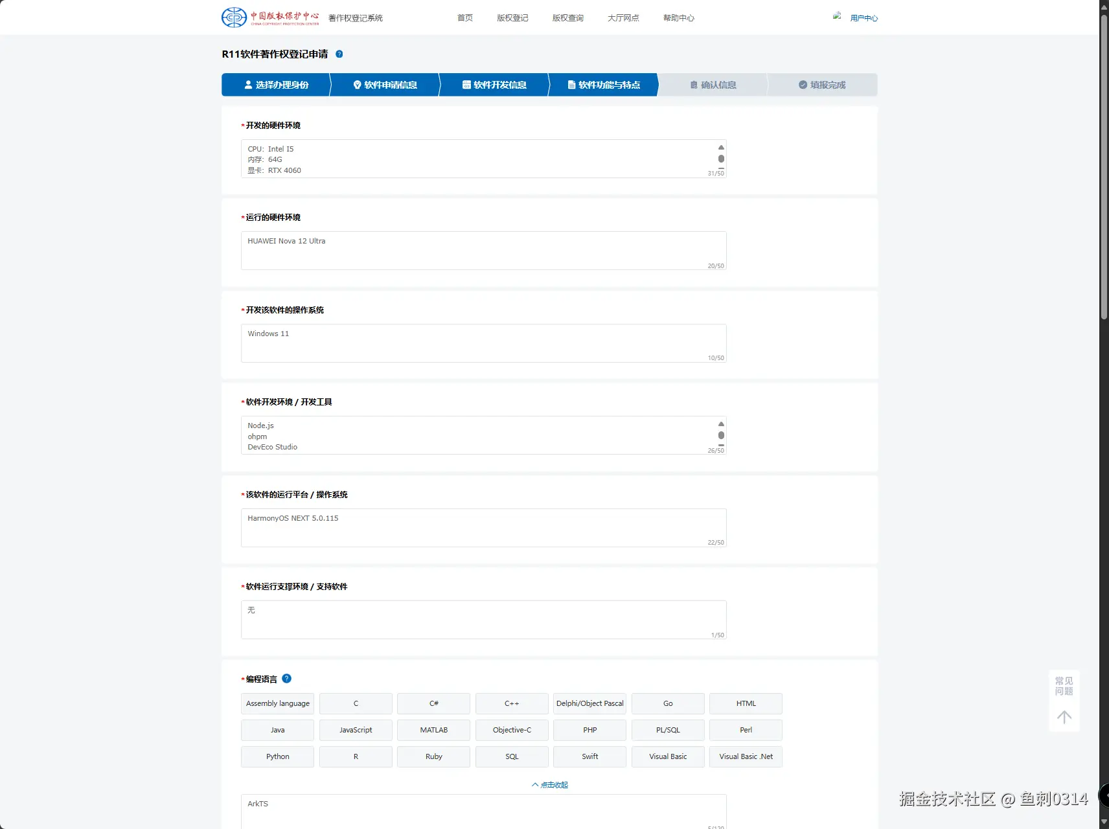The image size is (1109, 829).
Task: Toggle Assembly language option
Action: point(277,703)
